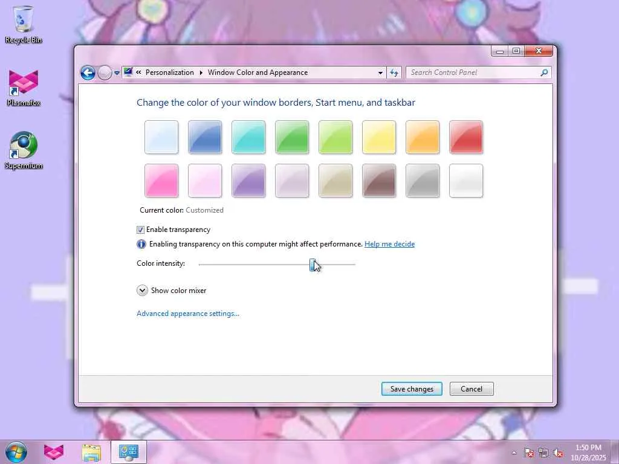The image size is (619, 464).
Task: Launch the Supermium desktop shortcut
Action: click(x=24, y=150)
